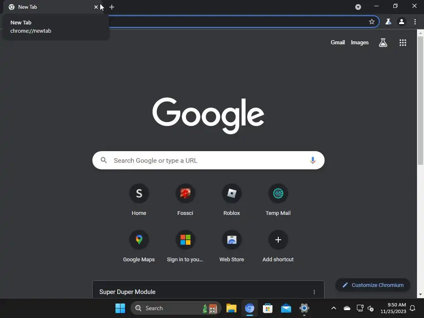Click the scrollbar down arrow
This screenshot has width=424, height=318.
point(420,295)
